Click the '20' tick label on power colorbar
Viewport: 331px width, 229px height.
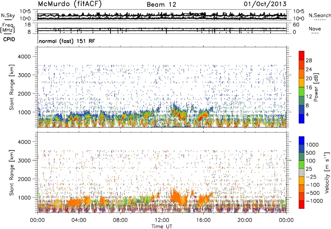(309, 79)
